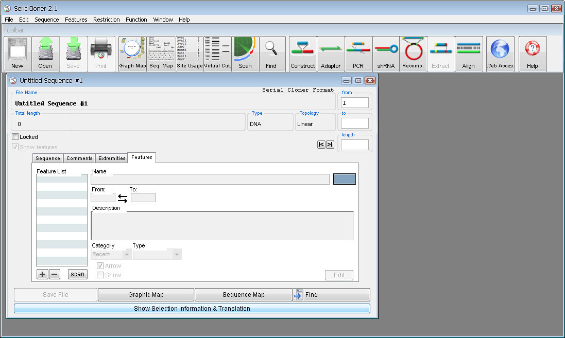
Task: Open the Construct tool
Action: tap(303, 54)
